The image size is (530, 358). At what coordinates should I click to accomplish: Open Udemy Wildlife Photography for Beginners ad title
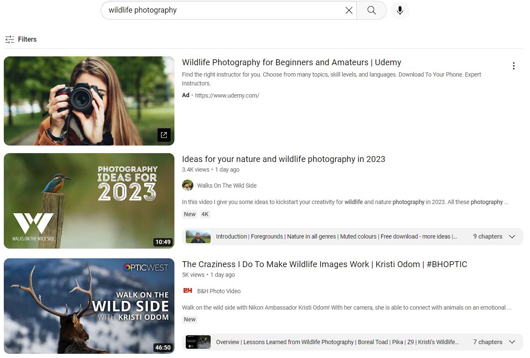(292, 62)
